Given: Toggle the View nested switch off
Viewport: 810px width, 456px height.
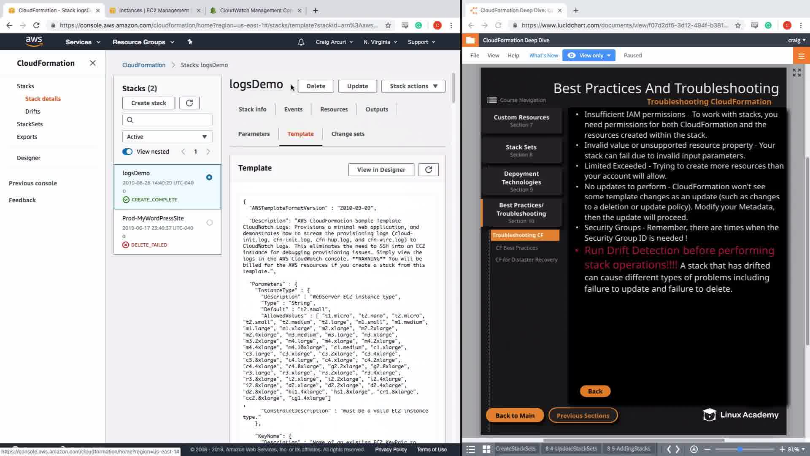Looking at the screenshot, I should [x=127, y=152].
